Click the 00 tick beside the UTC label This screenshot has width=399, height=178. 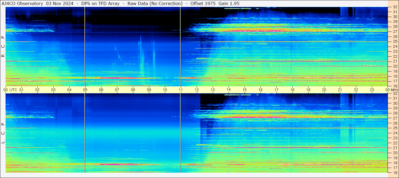tap(6, 90)
